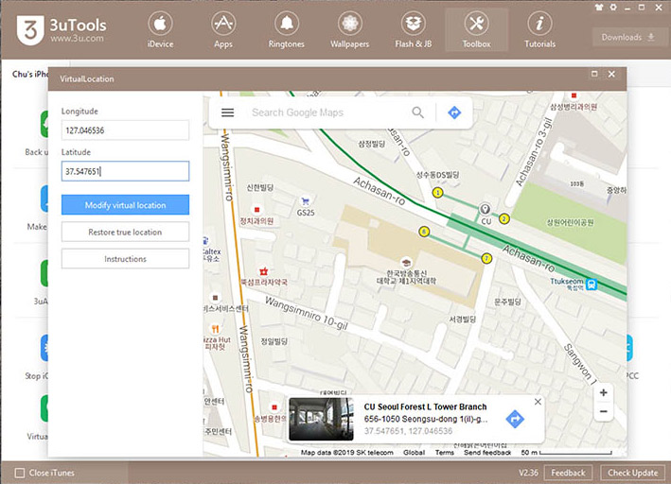This screenshot has height=484, width=671.
Task: Click the Feedback button
Action: coord(568,473)
